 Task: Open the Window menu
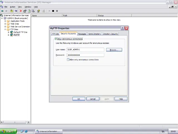pyautogui.click(x=28, y=7)
